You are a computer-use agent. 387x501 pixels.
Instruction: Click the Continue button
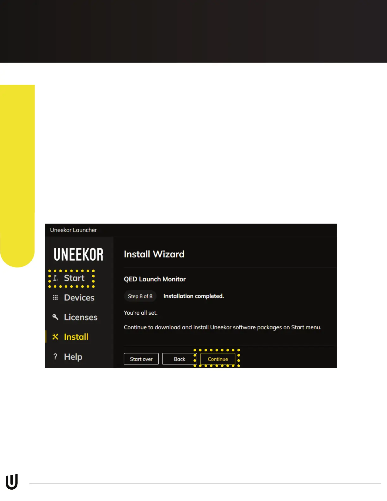[x=218, y=359]
